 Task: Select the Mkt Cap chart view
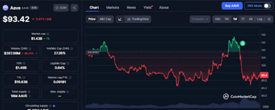click(x=105, y=19)
